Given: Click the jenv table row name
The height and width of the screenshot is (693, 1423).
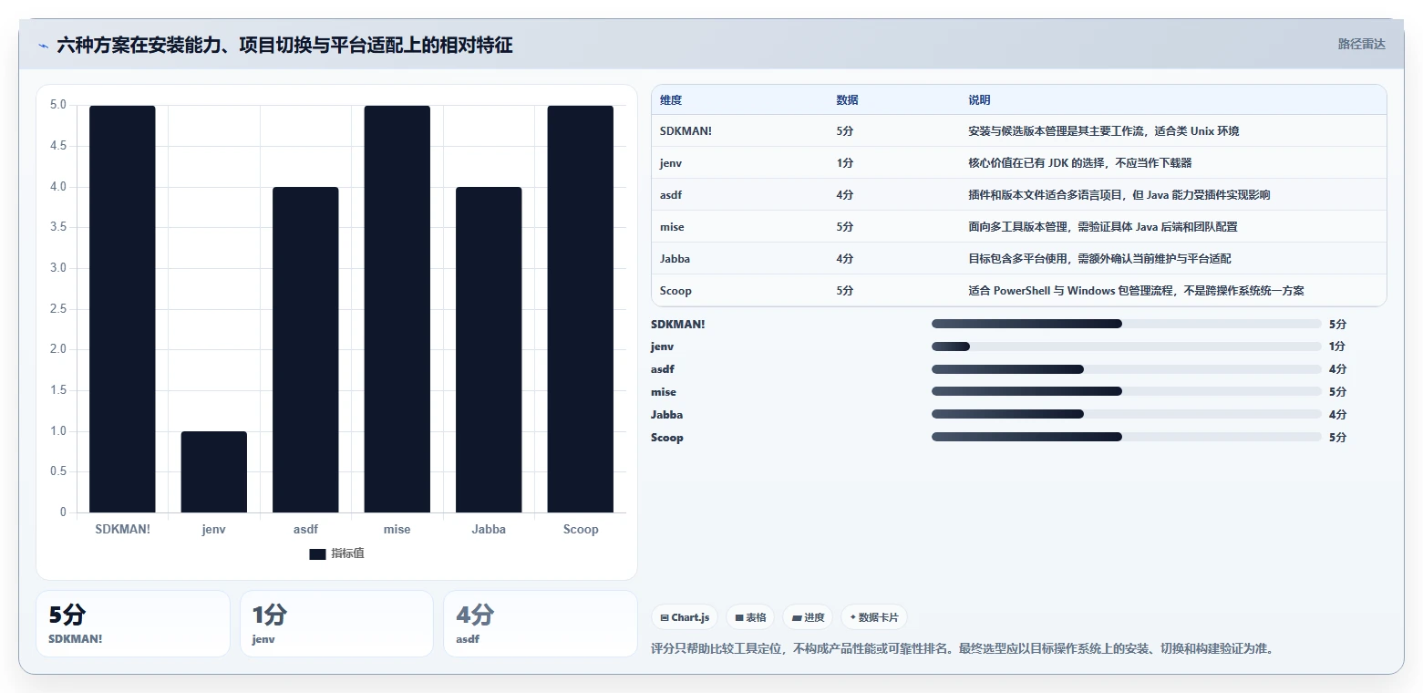Looking at the screenshot, I should point(671,163).
